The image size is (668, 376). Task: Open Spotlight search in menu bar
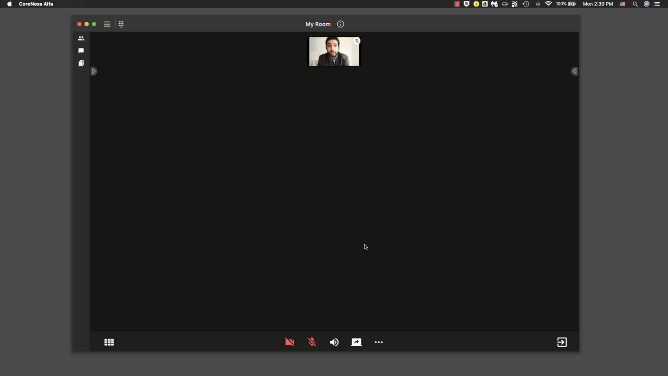pos(635,4)
